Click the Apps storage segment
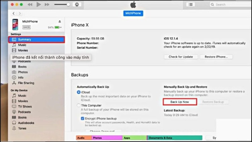The image size is (252, 142). [134, 138]
